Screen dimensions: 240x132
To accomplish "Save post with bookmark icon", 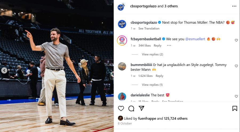I will [x=235, y=108].
